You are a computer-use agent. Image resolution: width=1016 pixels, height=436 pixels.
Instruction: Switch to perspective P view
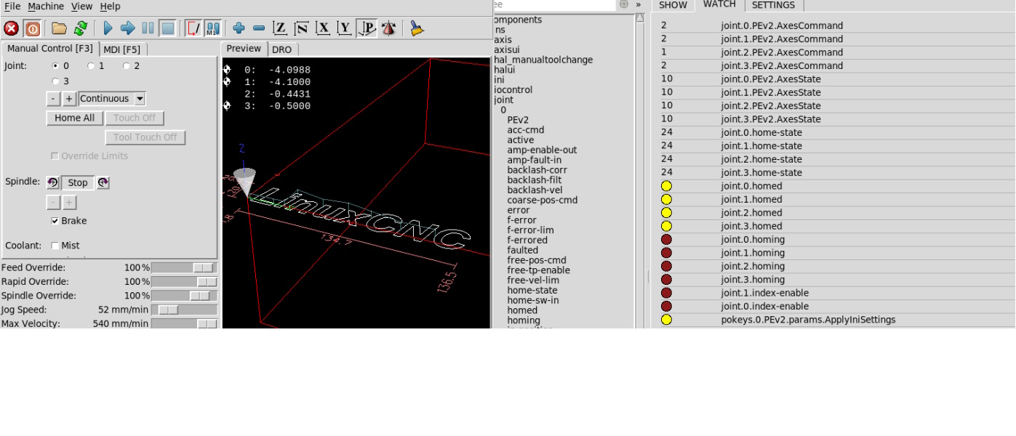367,28
